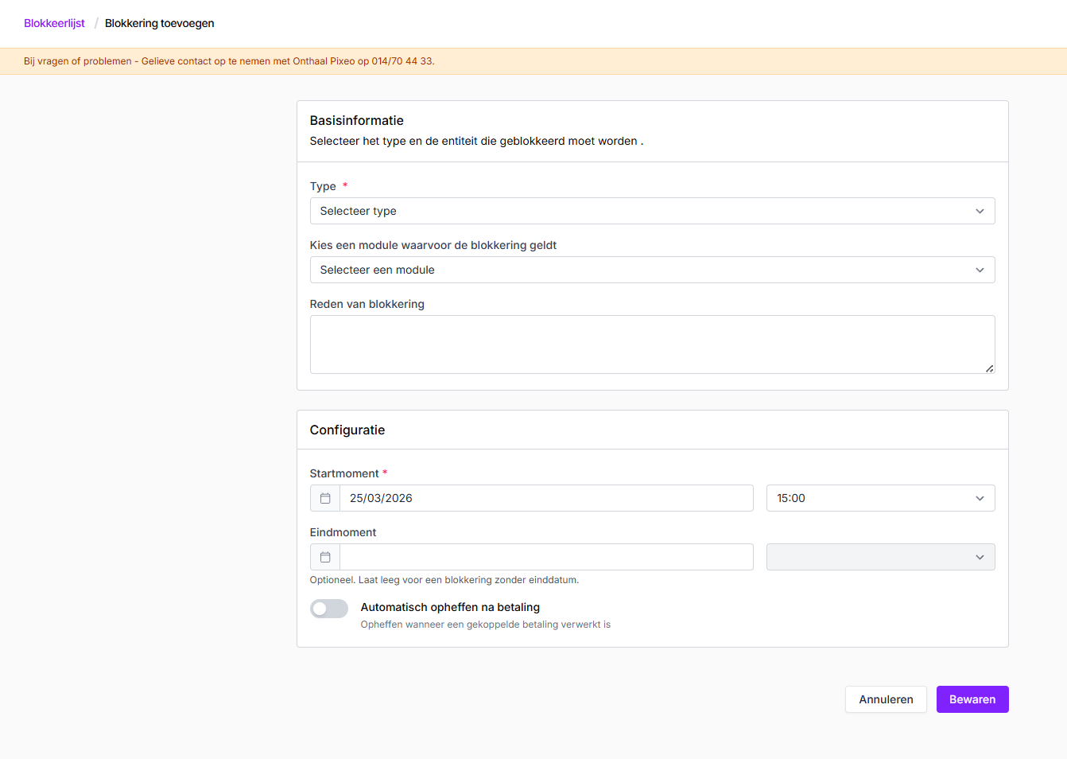Click the chevron arrow in module selector
This screenshot has width=1067, height=759.
tap(980, 270)
